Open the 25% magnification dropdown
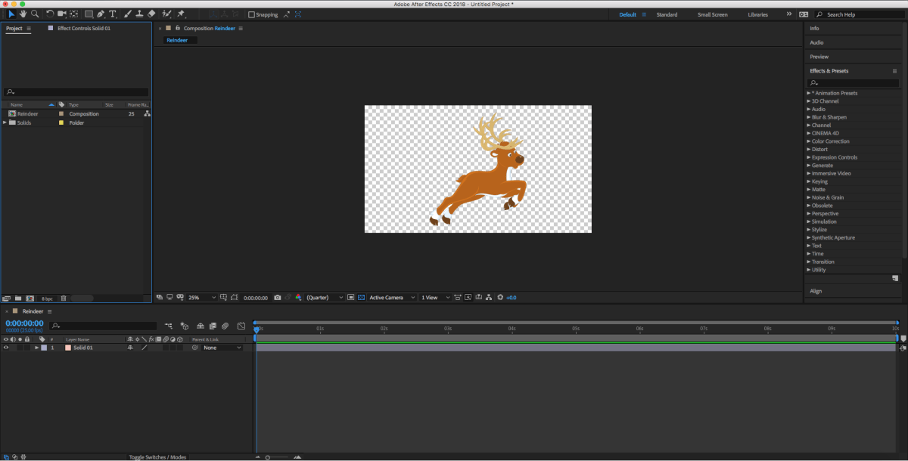The image size is (908, 461). pyautogui.click(x=201, y=298)
